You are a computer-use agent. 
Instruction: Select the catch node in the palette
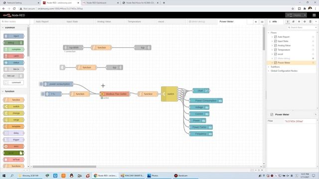(13, 56)
